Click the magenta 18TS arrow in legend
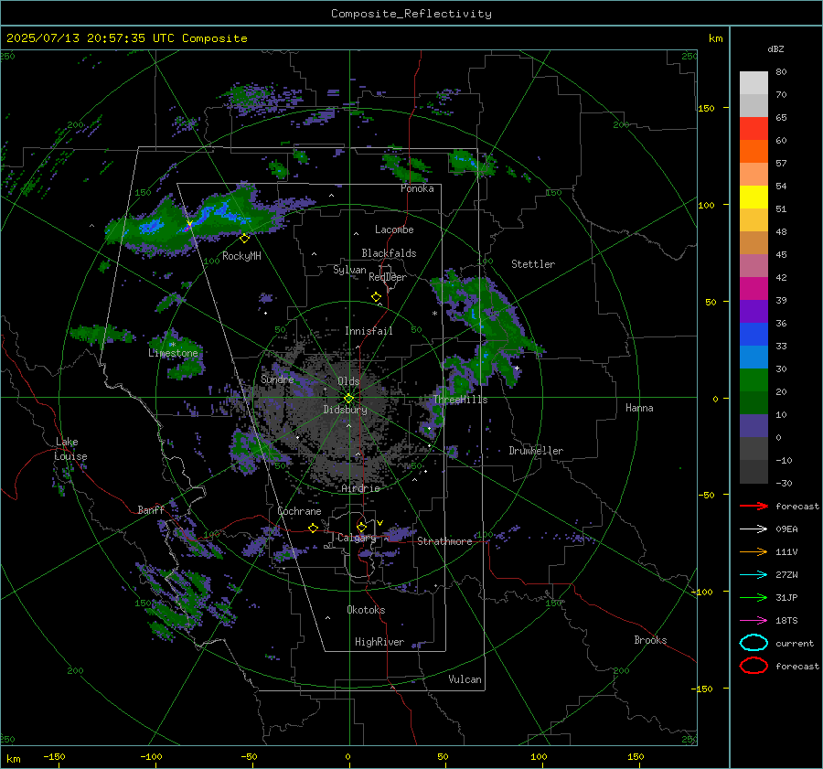Screen dimensions: 823x769 754,621
